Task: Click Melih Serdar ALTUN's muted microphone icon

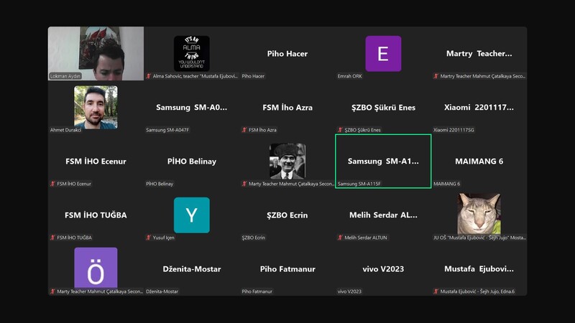Action: (341, 238)
